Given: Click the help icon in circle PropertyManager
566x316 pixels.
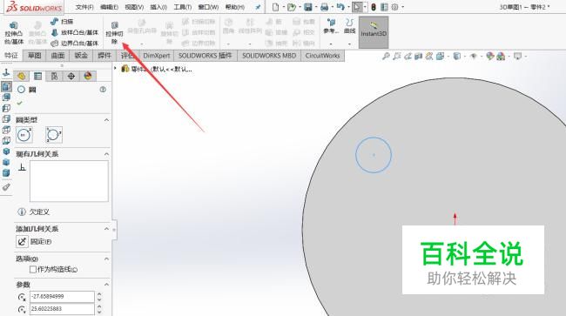Looking at the screenshot, I should tap(103, 90).
